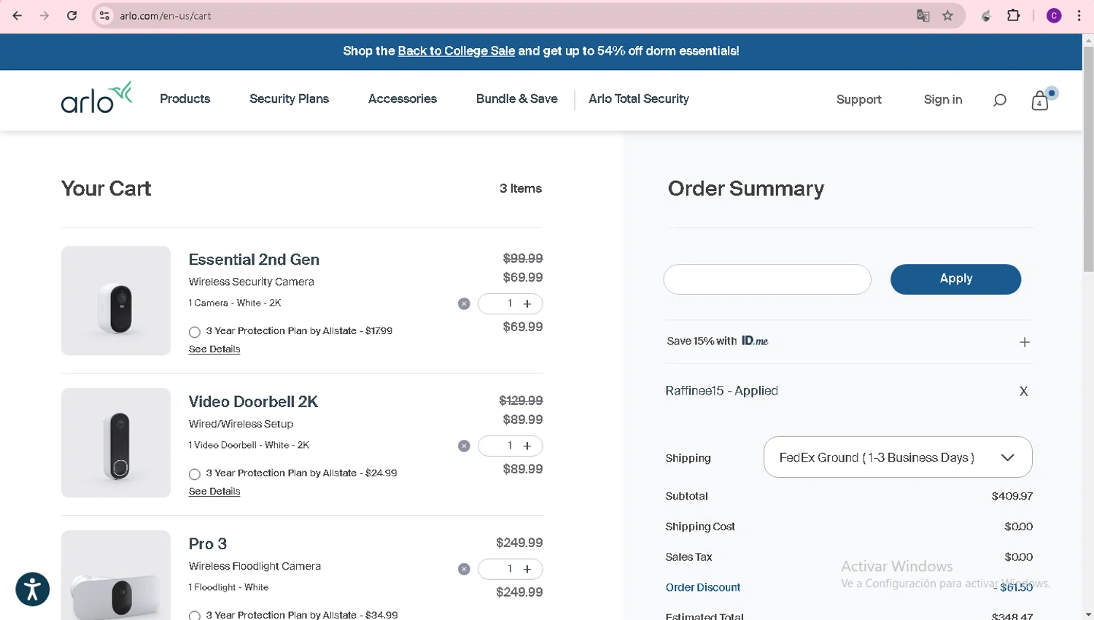
Task: Open the shopping cart bag icon
Action: (1040, 101)
